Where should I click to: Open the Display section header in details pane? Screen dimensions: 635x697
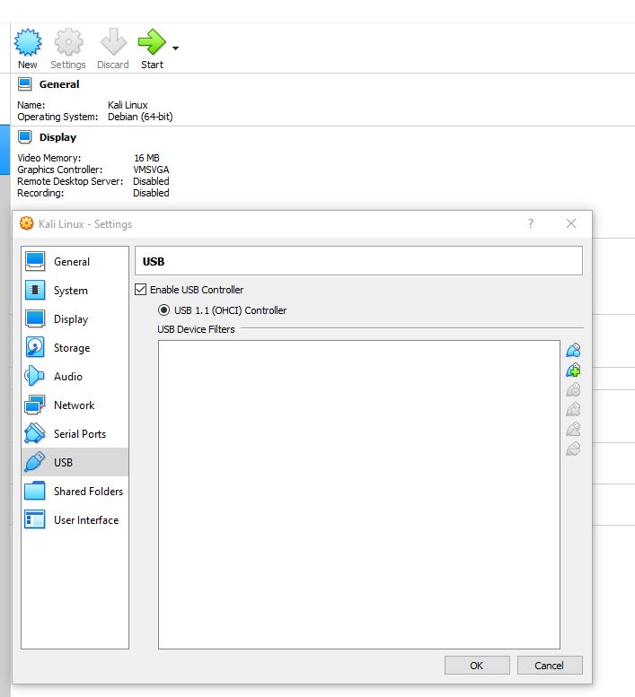57,137
